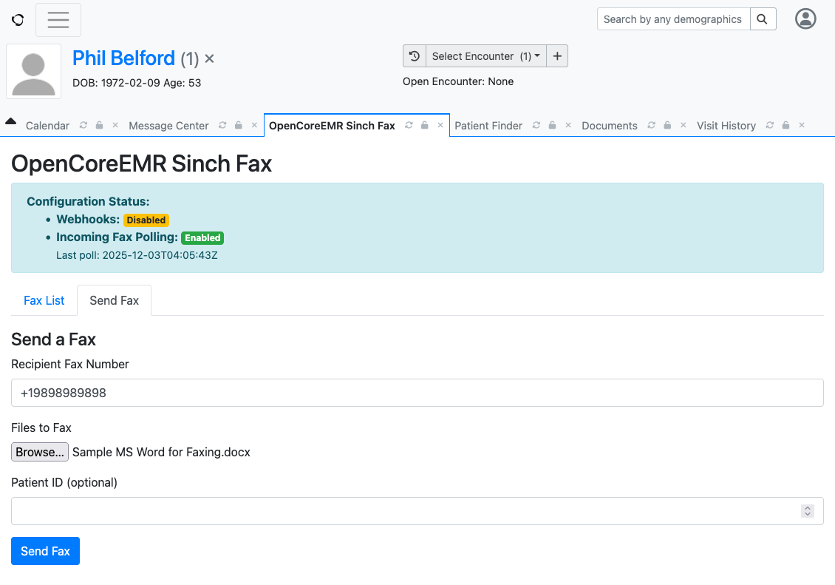Toggle lock on Message Center tab

(239, 126)
